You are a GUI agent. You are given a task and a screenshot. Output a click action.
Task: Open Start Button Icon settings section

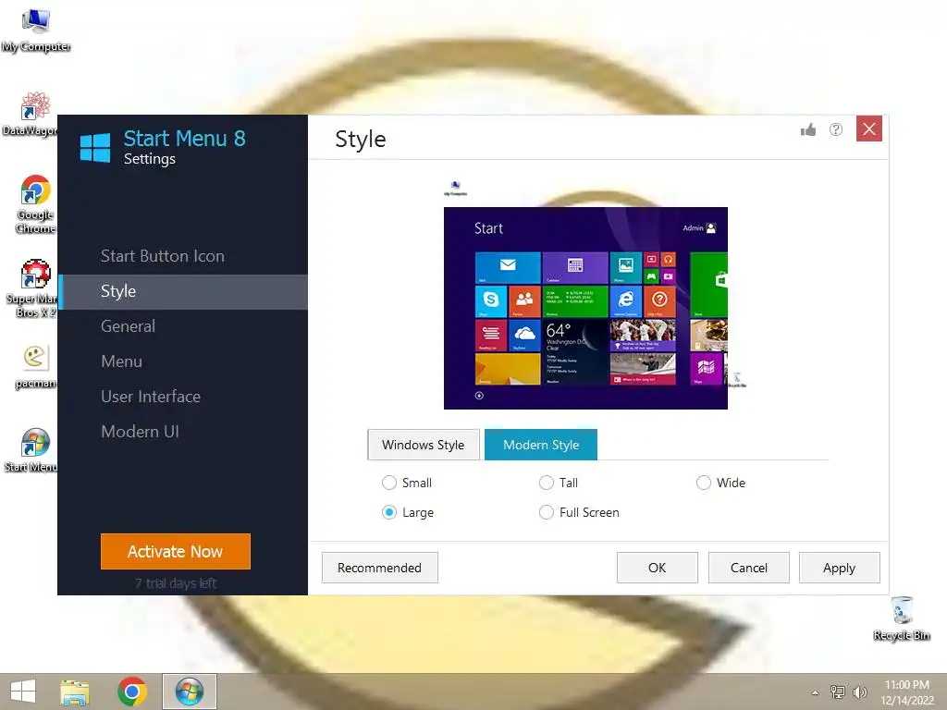click(x=182, y=256)
